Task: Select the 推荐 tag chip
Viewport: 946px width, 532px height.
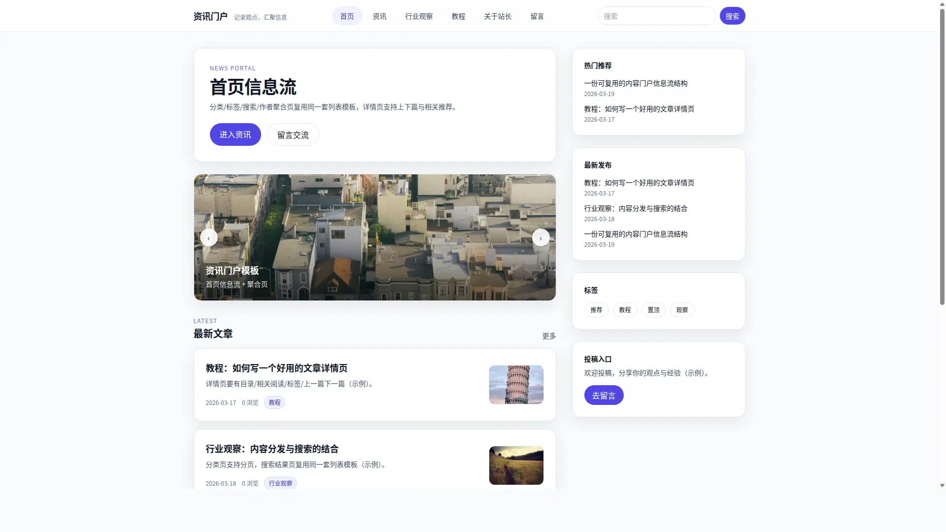Action: coord(596,310)
